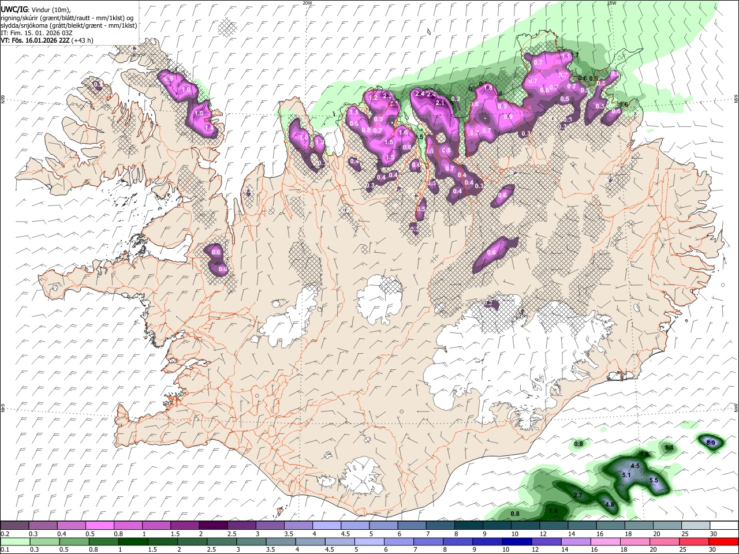Click the 'Vindur (10m)' label
This screenshot has width=739, height=554.
[50, 10]
